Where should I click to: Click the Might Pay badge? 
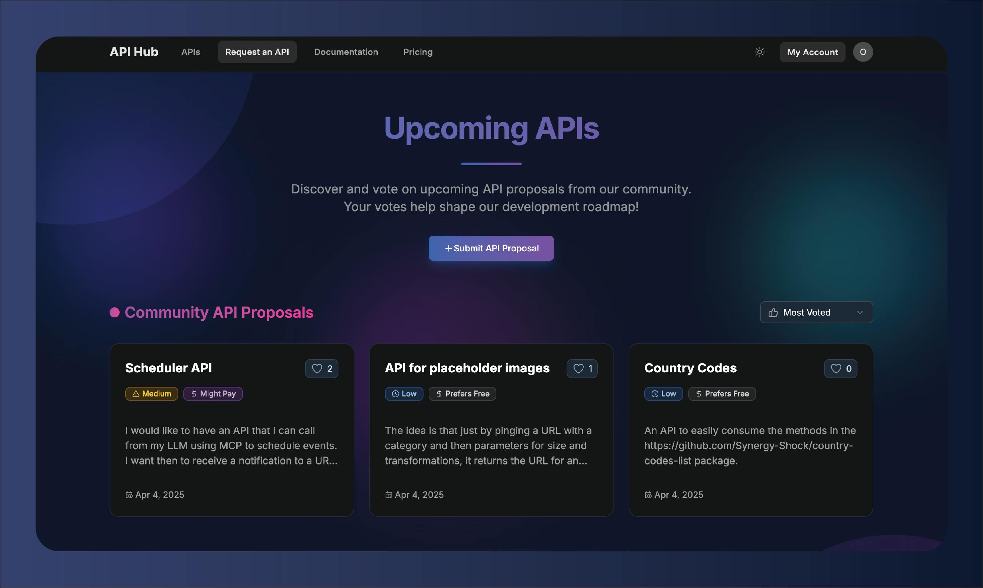pos(213,394)
